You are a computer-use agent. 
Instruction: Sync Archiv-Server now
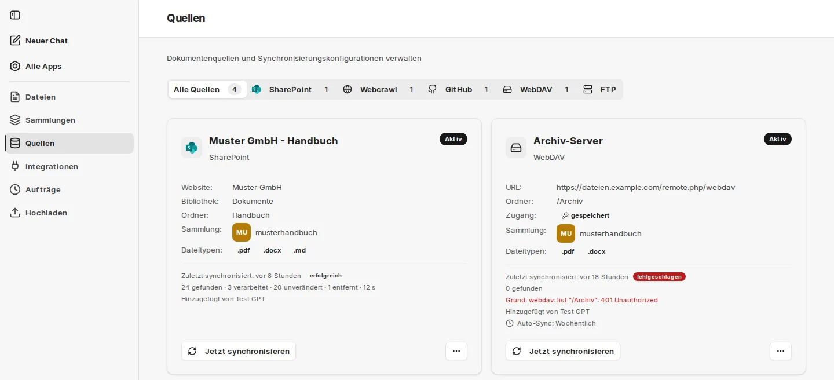[x=563, y=351]
